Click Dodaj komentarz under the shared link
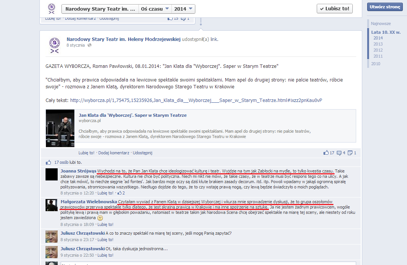407x265 pixels. point(114,153)
